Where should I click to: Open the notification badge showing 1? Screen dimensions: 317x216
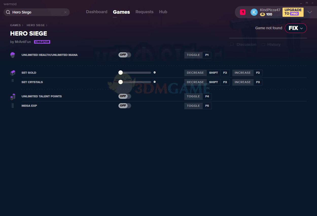coord(243,12)
